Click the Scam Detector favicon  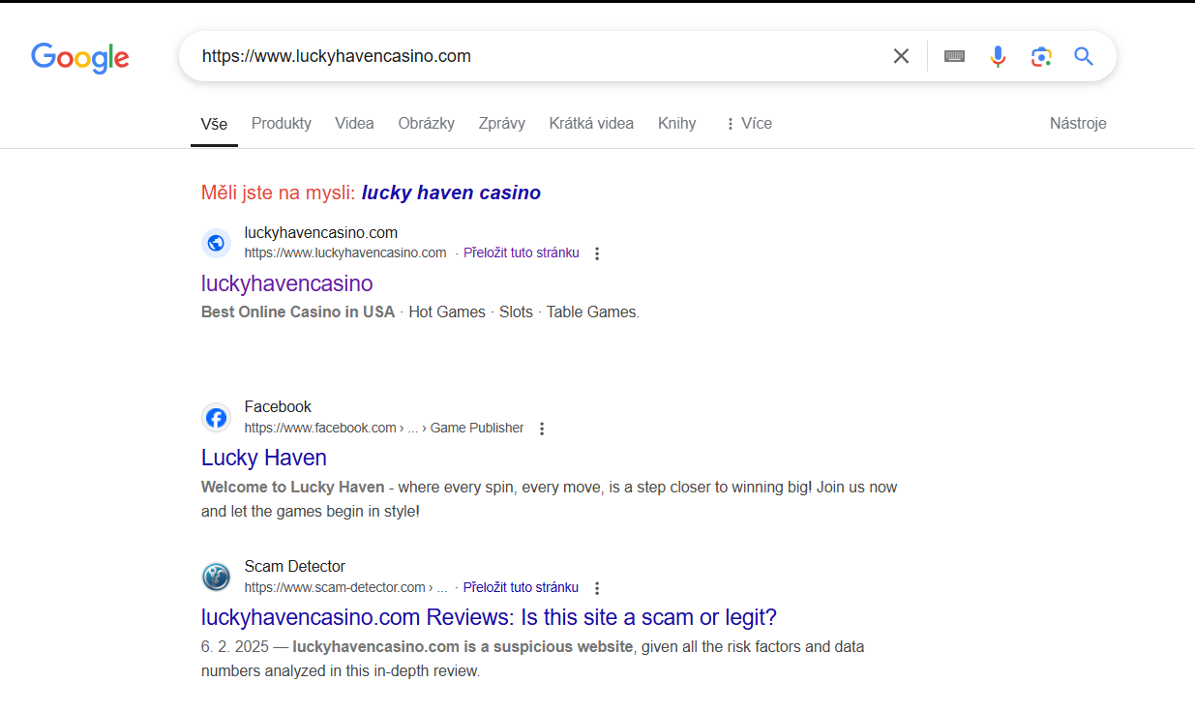[x=217, y=578]
